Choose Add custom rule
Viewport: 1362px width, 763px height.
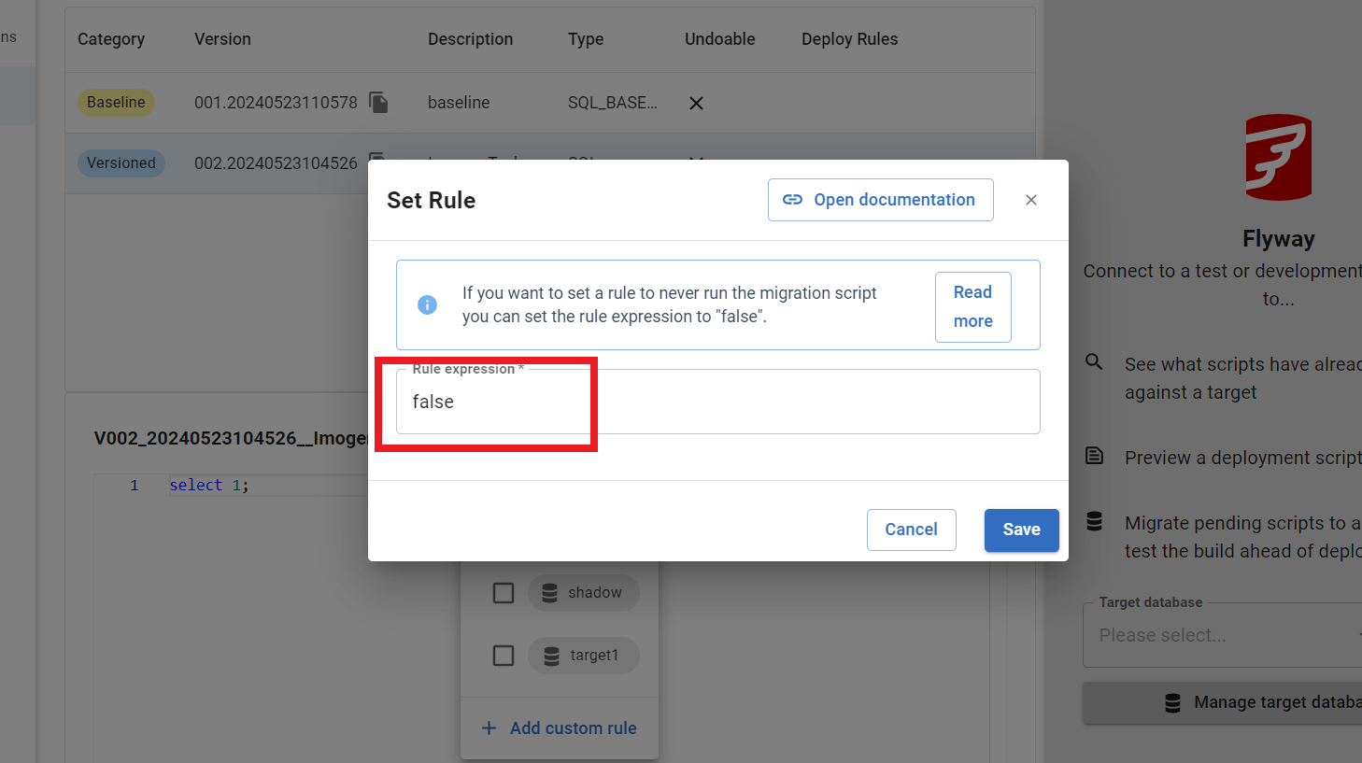coord(560,728)
